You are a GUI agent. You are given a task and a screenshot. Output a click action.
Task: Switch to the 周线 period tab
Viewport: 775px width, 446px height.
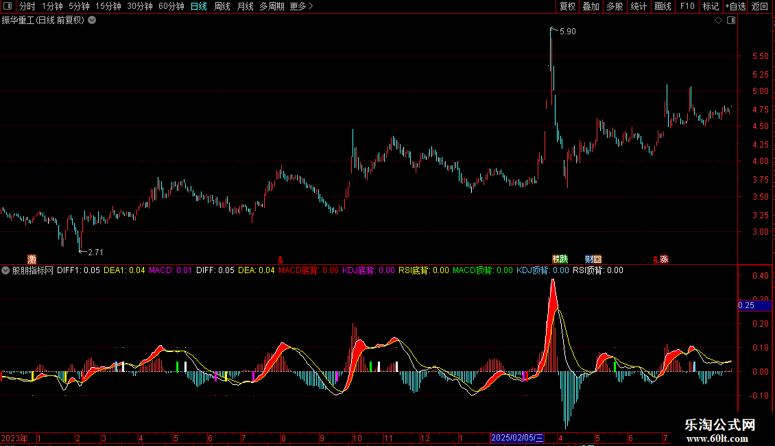[222, 6]
